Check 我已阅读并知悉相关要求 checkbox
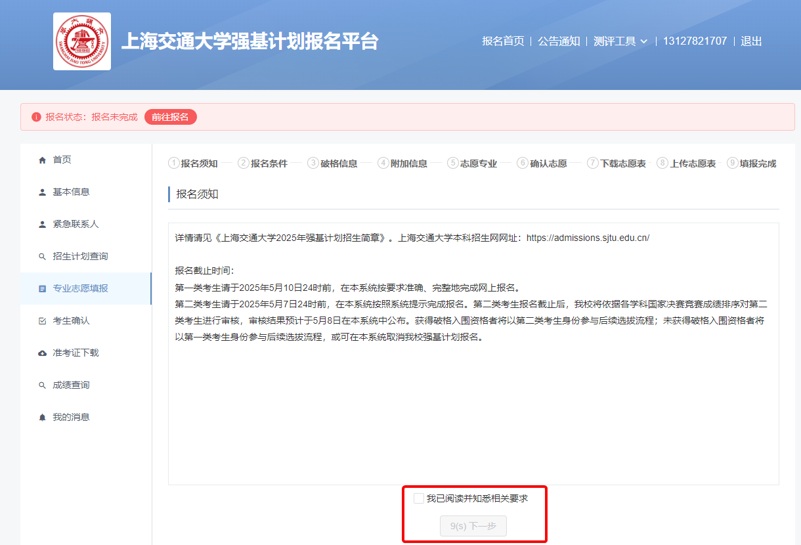The width and height of the screenshot is (801, 545). pos(419,498)
